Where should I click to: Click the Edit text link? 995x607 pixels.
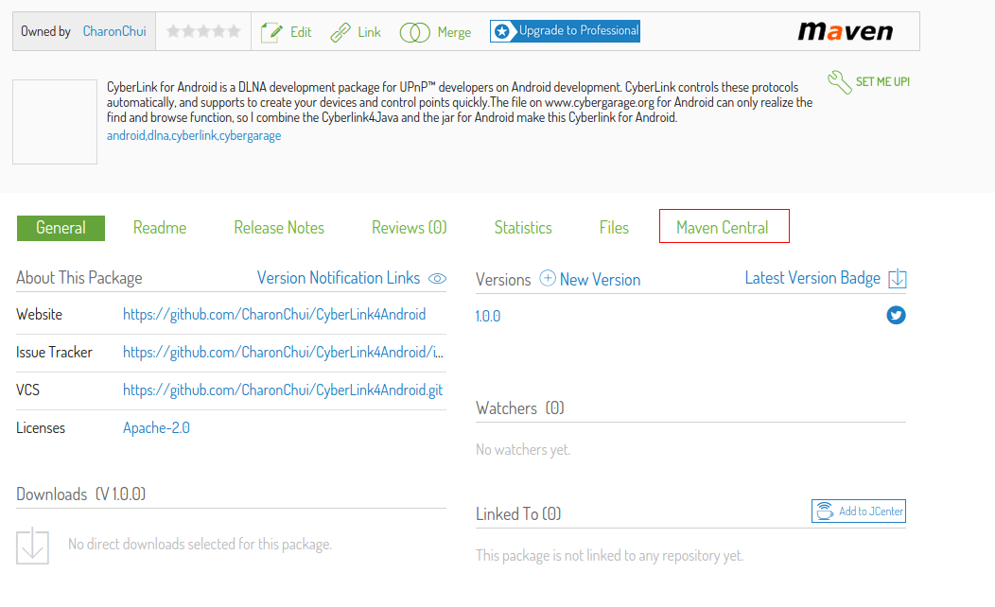pos(301,32)
